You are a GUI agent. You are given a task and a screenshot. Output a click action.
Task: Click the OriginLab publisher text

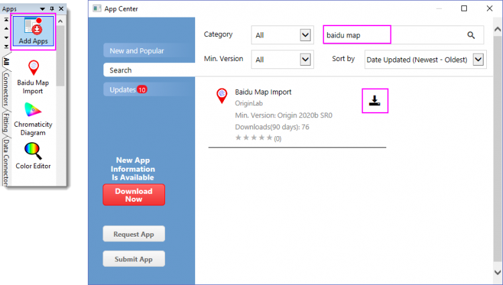point(249,103)
